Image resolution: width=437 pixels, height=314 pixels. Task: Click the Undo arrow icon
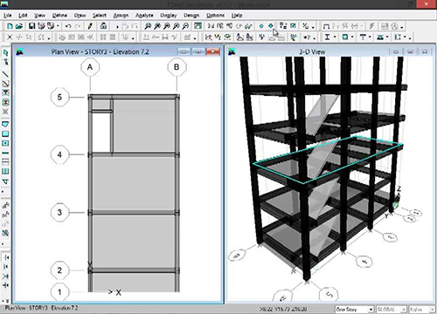(68, 26)
